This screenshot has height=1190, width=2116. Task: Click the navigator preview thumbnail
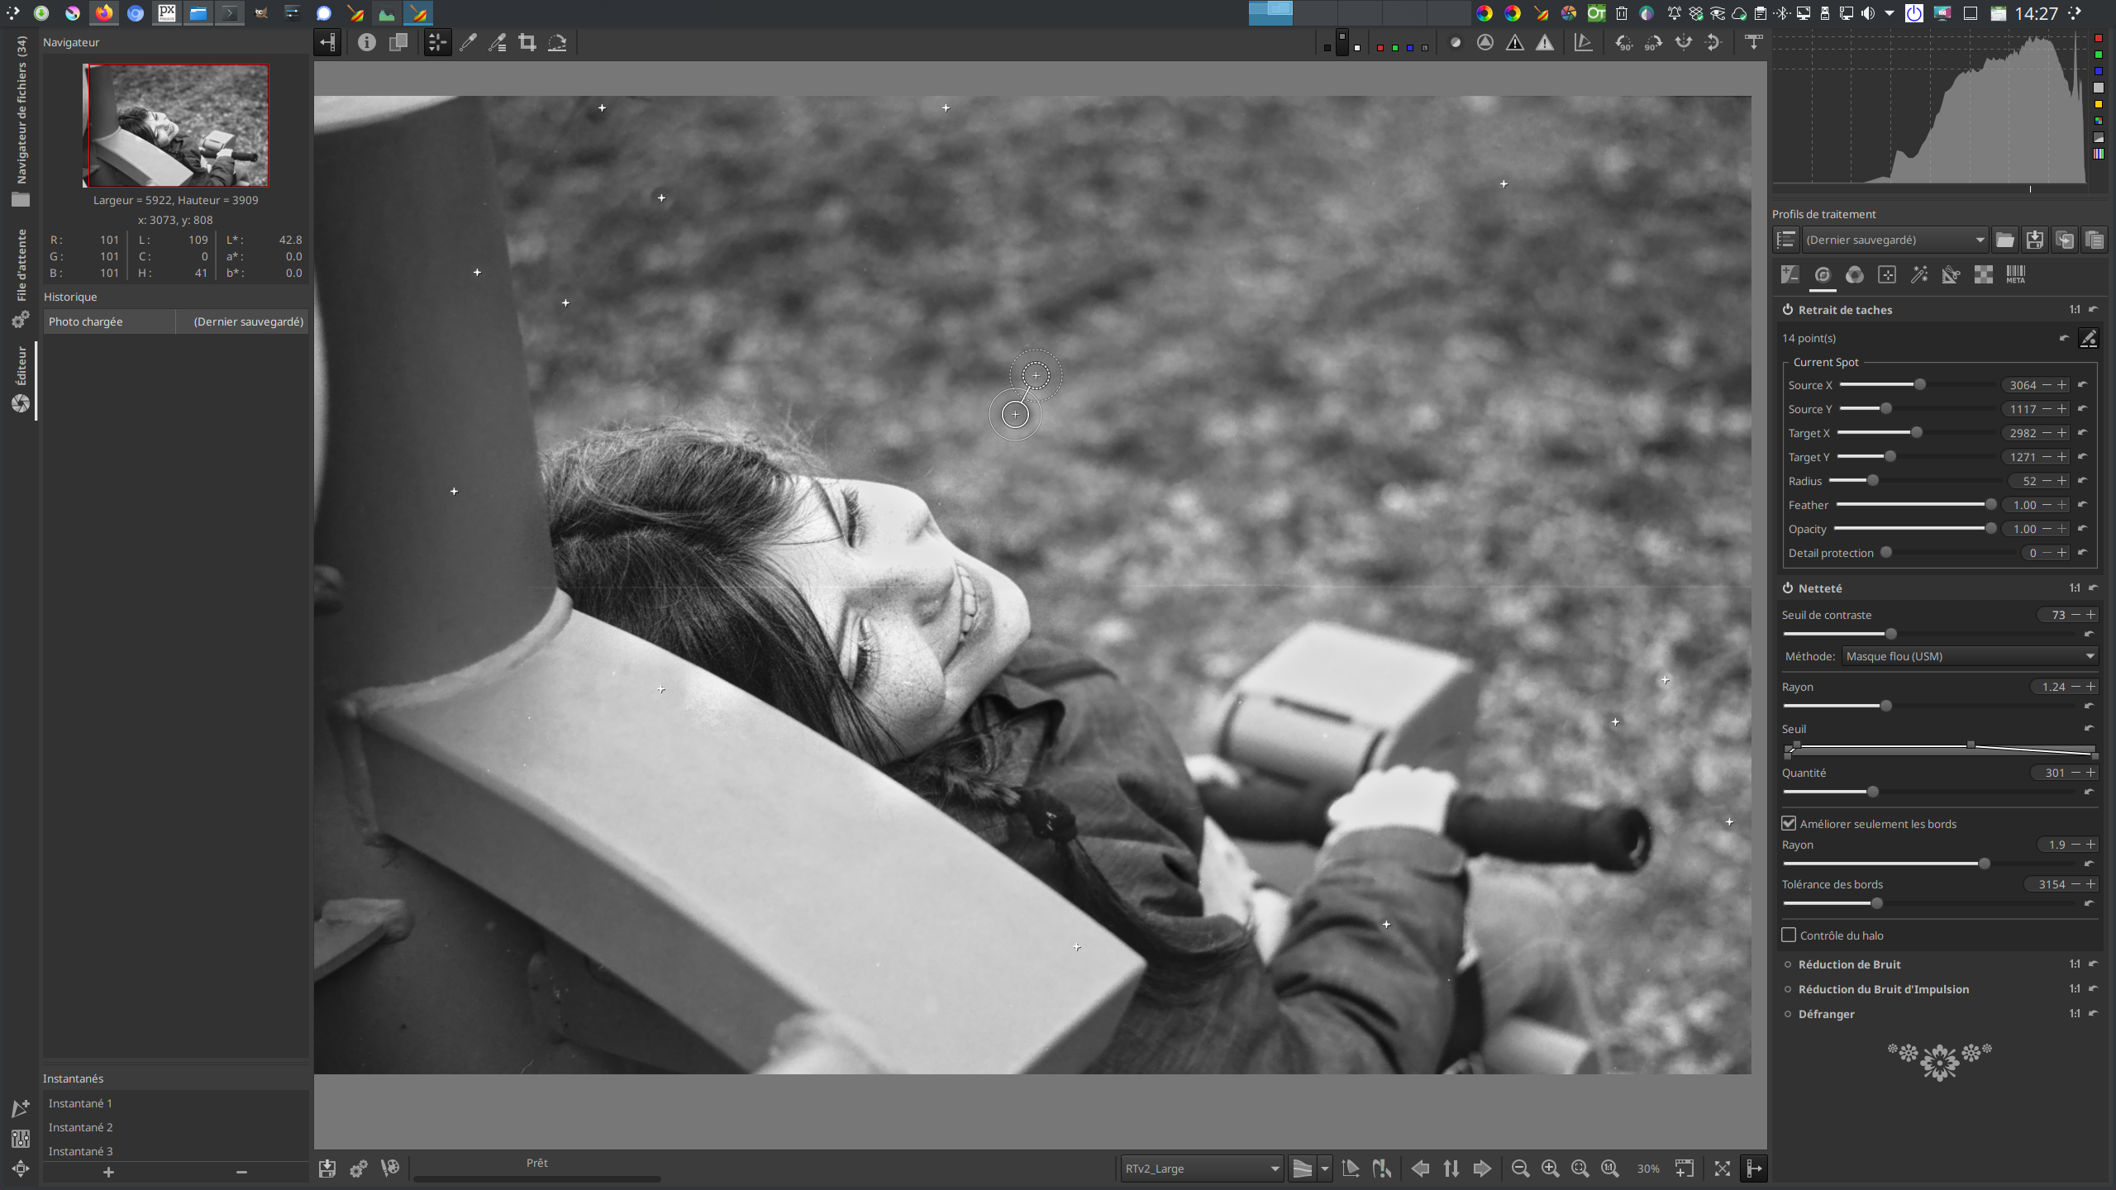coord(175,126)
